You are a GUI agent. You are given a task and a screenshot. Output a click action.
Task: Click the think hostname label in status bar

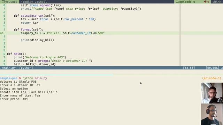(x=217, y=2)
